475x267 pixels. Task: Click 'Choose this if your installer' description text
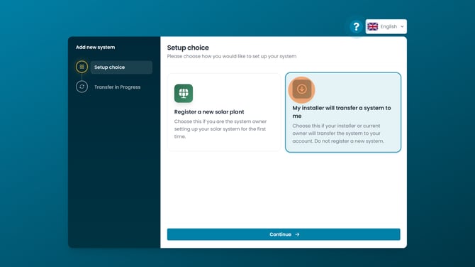pos(338,133)
